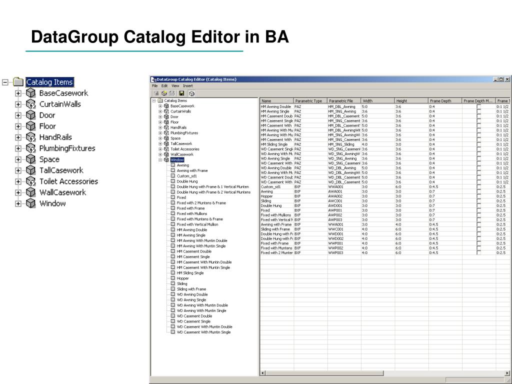Click the item icon beside Hopper in tree
This screenshot has height=384, width=512.
click(172, 278)
